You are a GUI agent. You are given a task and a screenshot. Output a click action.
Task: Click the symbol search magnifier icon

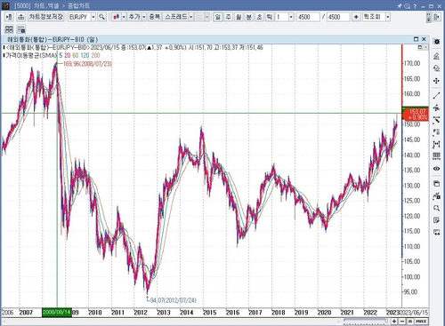(101, 17)
